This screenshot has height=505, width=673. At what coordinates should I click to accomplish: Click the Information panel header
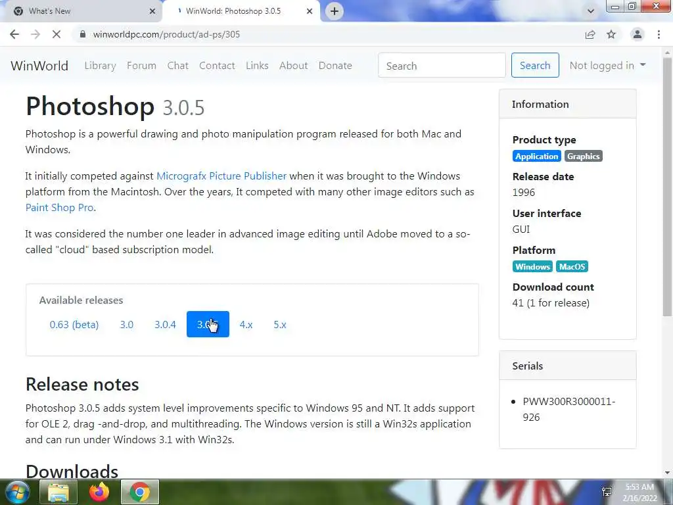point(567,105)
